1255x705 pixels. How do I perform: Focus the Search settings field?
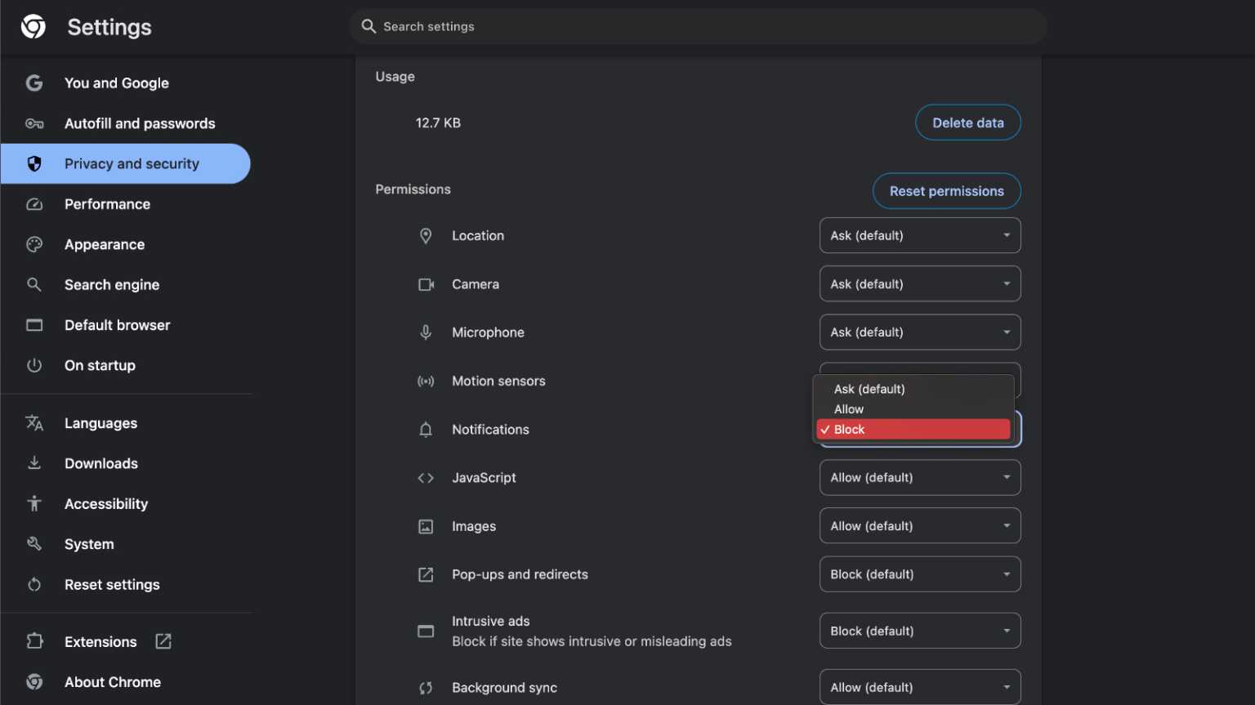[698, 27]
